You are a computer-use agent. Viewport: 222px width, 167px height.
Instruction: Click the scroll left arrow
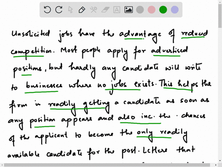2,165
